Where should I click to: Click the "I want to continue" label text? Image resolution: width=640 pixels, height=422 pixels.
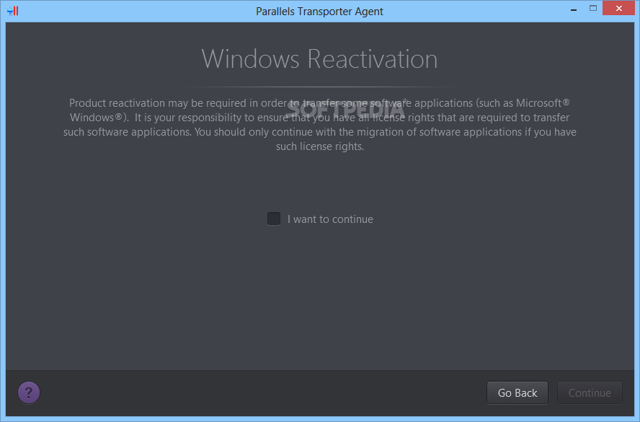click(x=330, y=219)
